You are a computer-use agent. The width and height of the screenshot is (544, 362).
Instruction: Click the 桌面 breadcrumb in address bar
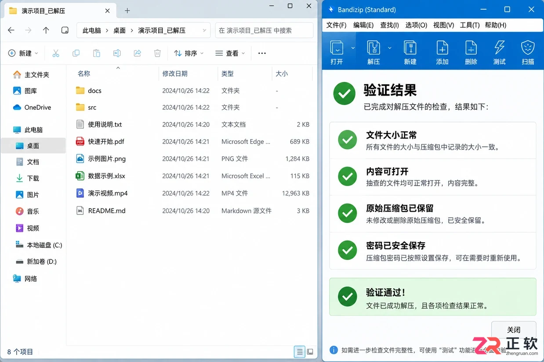click(120, 30)
